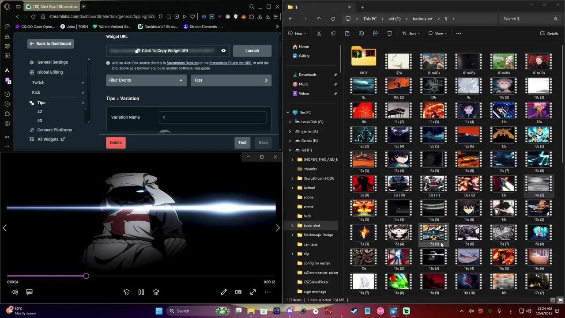565x318 pixels.
Task: Click to copy the Widget URL
Action: tap(162, 51)
